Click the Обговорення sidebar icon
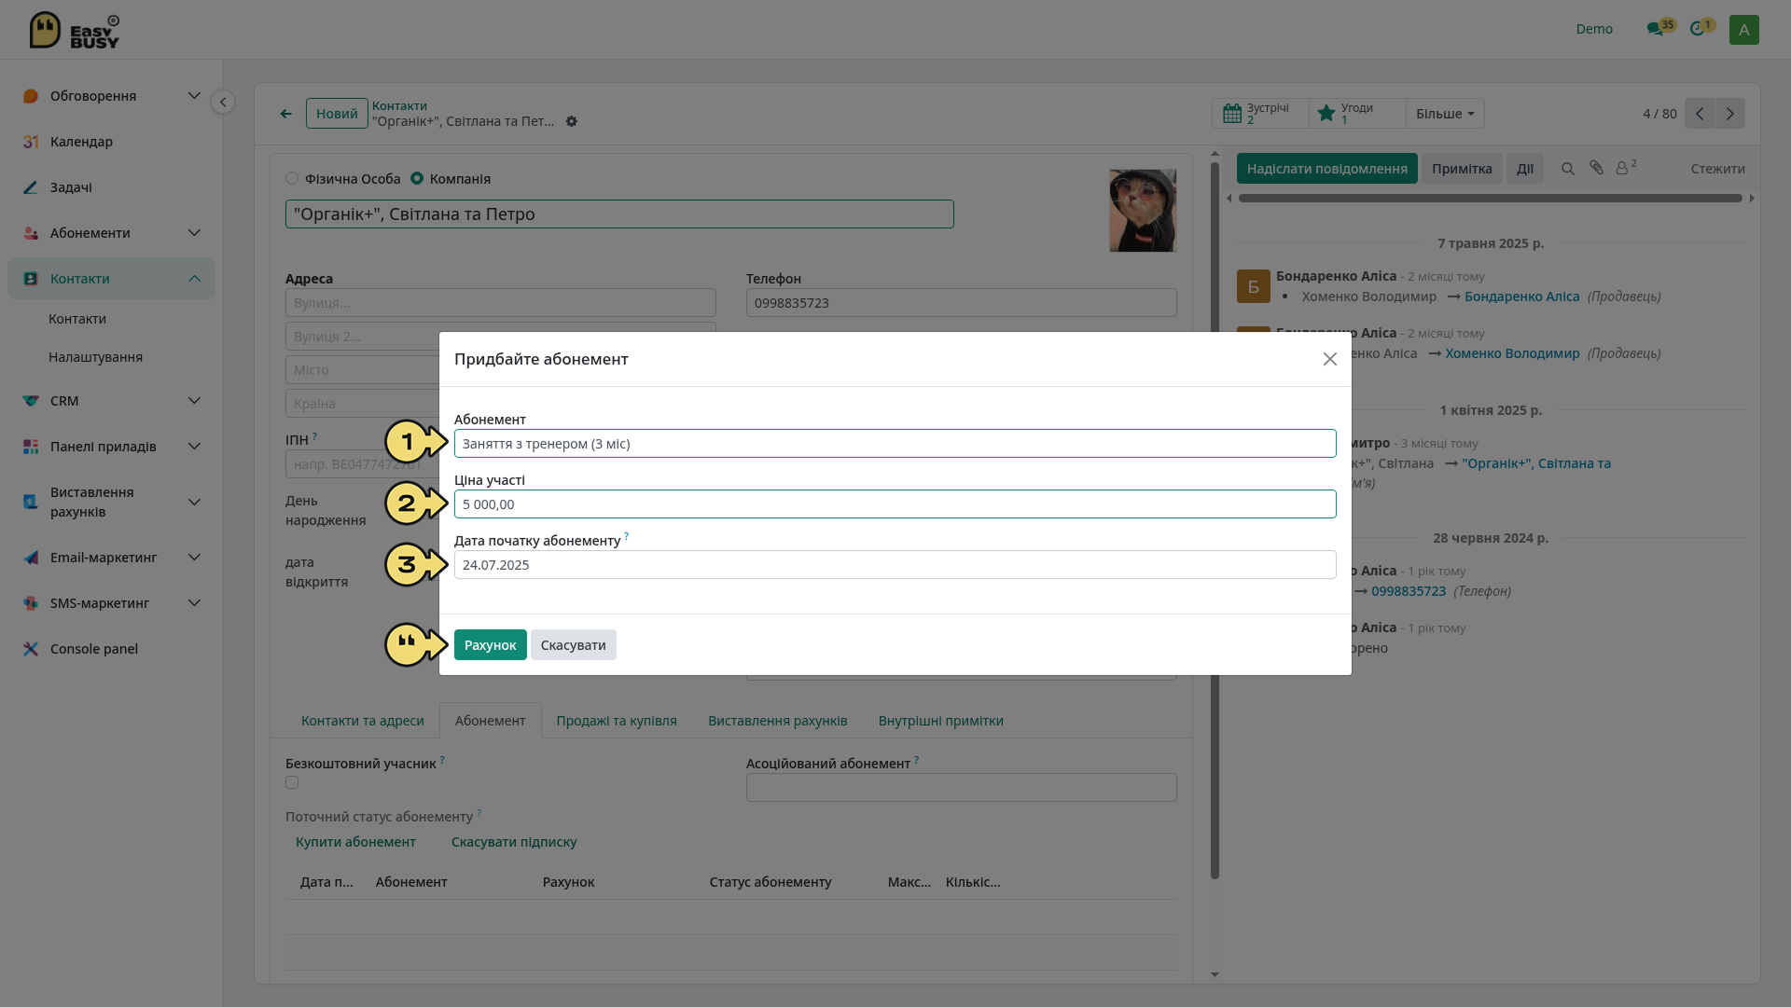The height and width of the screenshot is (1007, 1791). (31, 96)
